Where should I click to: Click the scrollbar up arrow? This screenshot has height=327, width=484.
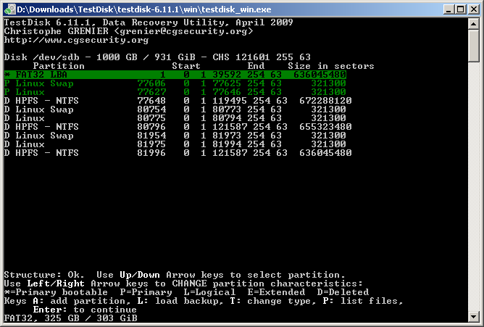473,24
